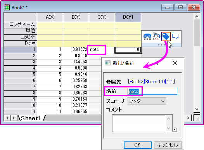Screen dimensions: 204x150
Task: Click cell with value 0.8519
Action: tap(76, 56)
